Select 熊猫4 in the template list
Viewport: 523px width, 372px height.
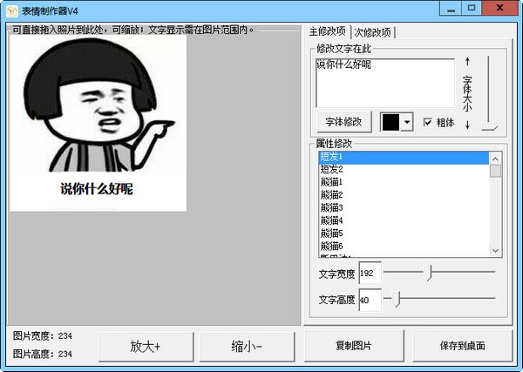click(x=404, y=220)
